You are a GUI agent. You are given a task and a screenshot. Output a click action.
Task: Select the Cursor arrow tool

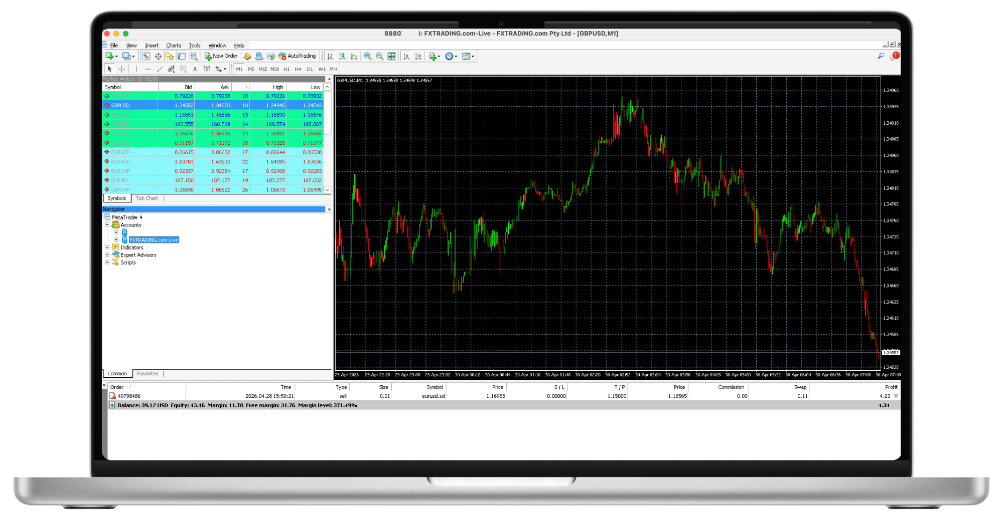[x=109, y=69]
